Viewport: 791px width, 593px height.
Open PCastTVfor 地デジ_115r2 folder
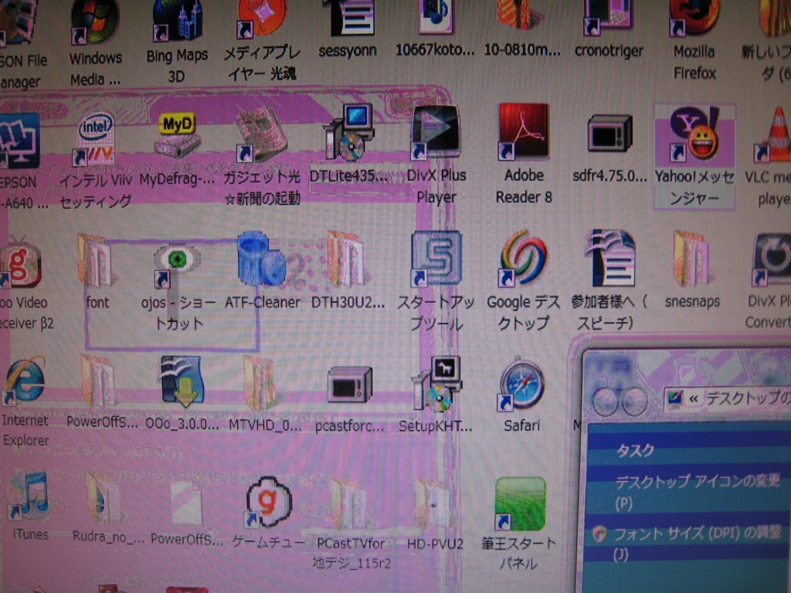click(x=348, y=504)
